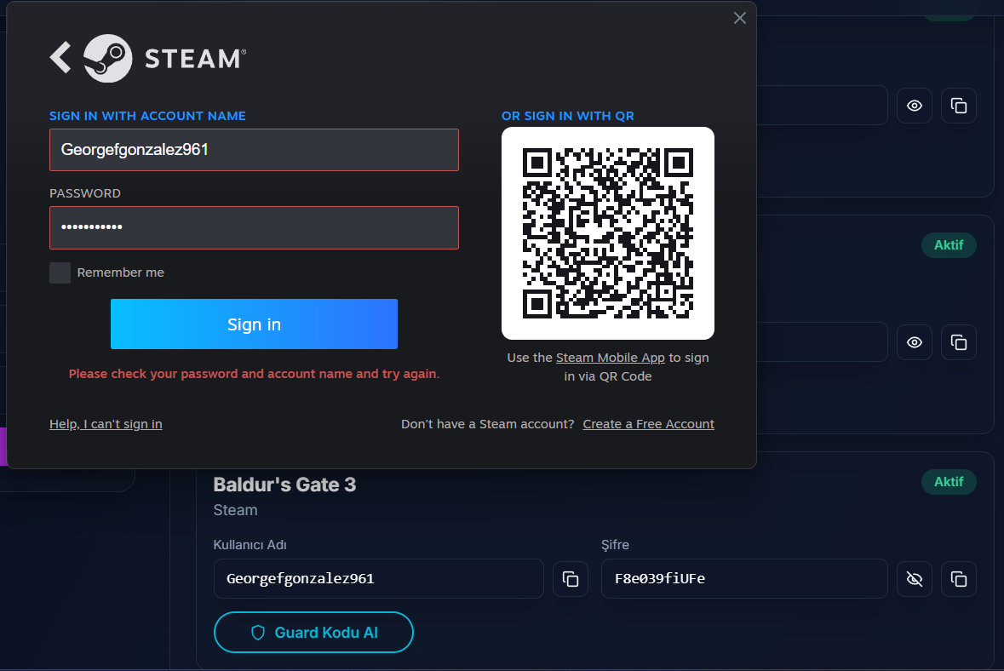1004x671 pixels.
Task: Click the Şifre field showing F8e039fiUFe
Action: point(744,579)
